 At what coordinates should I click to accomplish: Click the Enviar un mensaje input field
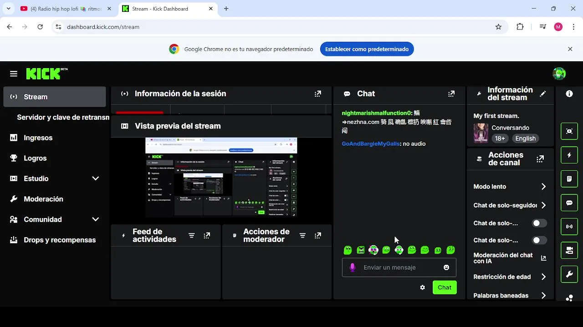pyautogui.click(x=399, y=268)
